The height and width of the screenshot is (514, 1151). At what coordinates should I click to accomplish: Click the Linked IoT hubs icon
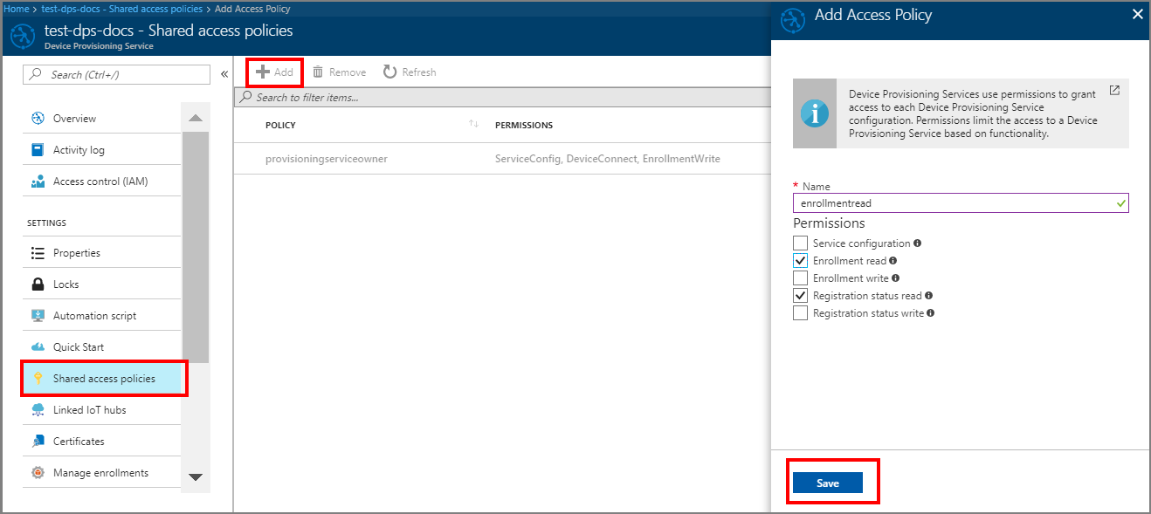click(38, 410)
